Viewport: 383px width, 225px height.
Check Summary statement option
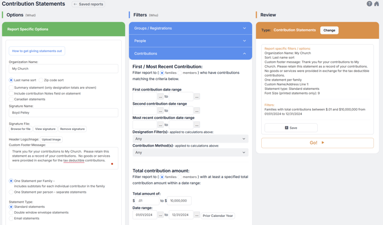pos(11,88)
